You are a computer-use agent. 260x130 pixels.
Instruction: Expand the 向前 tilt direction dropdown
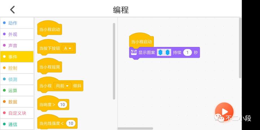tap(62, 86)
